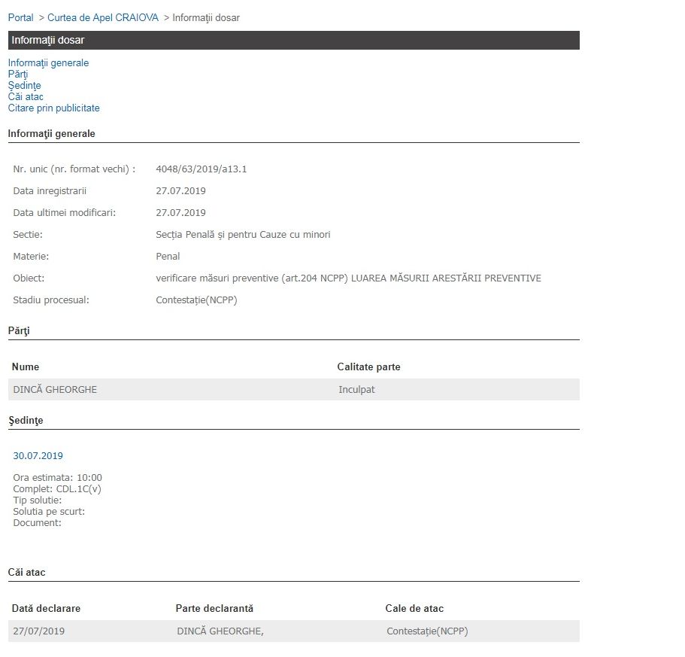Open the 30.07.2019 hearing date link
The image size is (685, 657).
pyautogui.click(x=38, y=456)
